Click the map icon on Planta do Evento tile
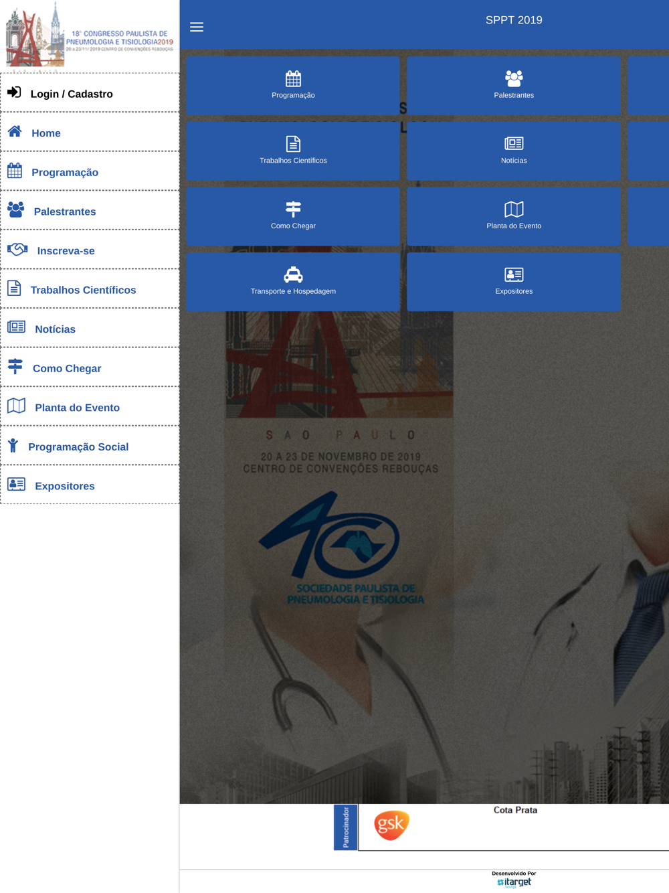669x893 pixels. point(514,210)
